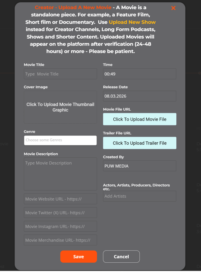Click the Created By field with PUW MEDIA
Screen dimensions: 201x272
click(139, 166)
